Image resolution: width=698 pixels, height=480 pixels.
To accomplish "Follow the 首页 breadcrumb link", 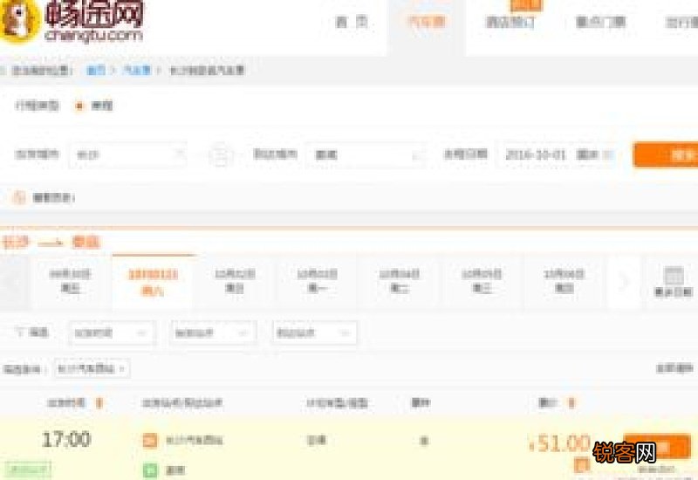I will pyautogui.click(x=96, y=71).
